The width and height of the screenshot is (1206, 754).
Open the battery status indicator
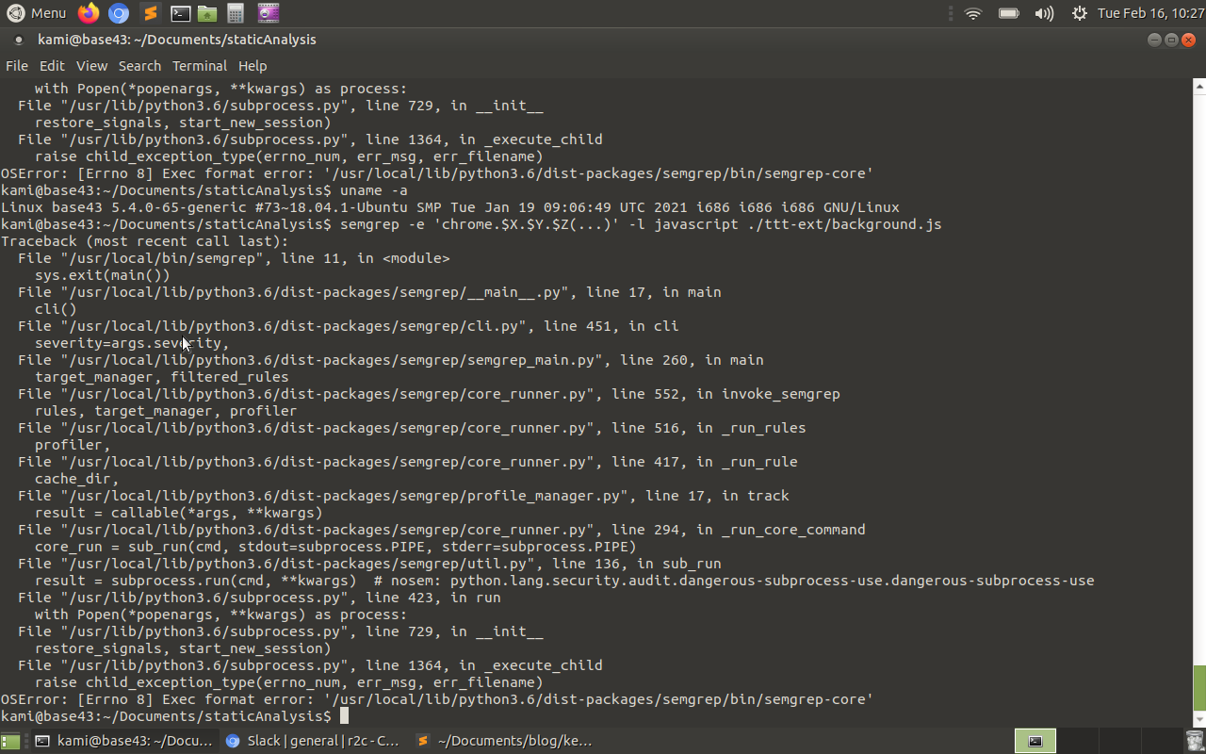tap(1009, 13)
